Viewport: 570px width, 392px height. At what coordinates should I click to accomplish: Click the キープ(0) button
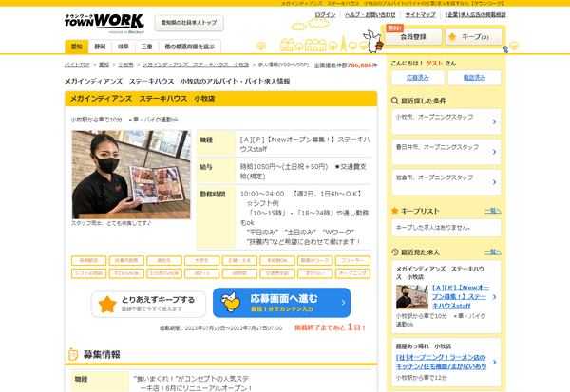click(474, 37)
